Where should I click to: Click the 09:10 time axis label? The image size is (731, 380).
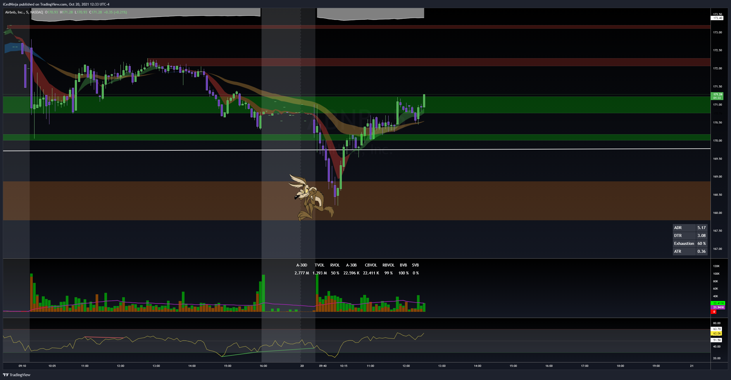22,366
